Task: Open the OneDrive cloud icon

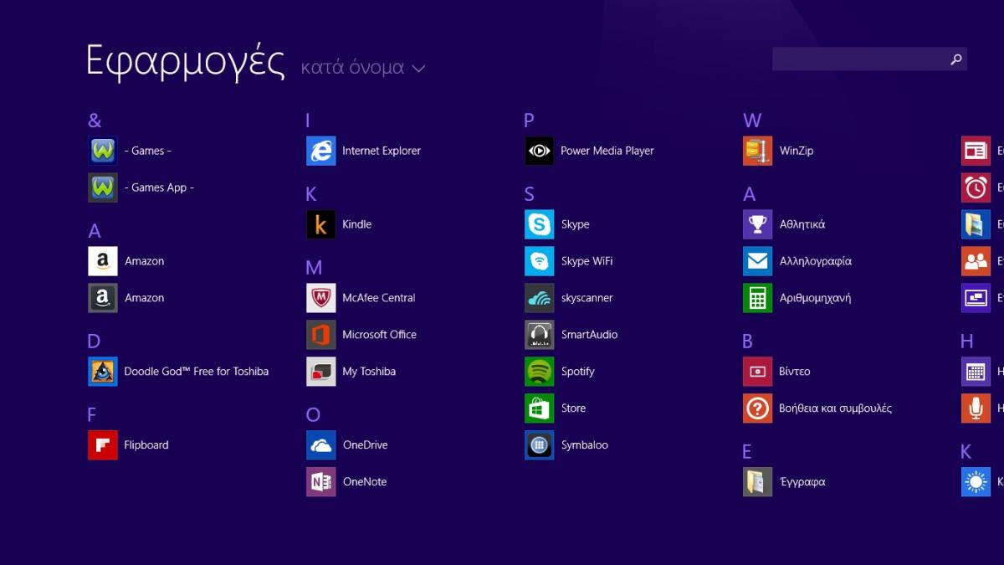Action: tap(321, 445)
